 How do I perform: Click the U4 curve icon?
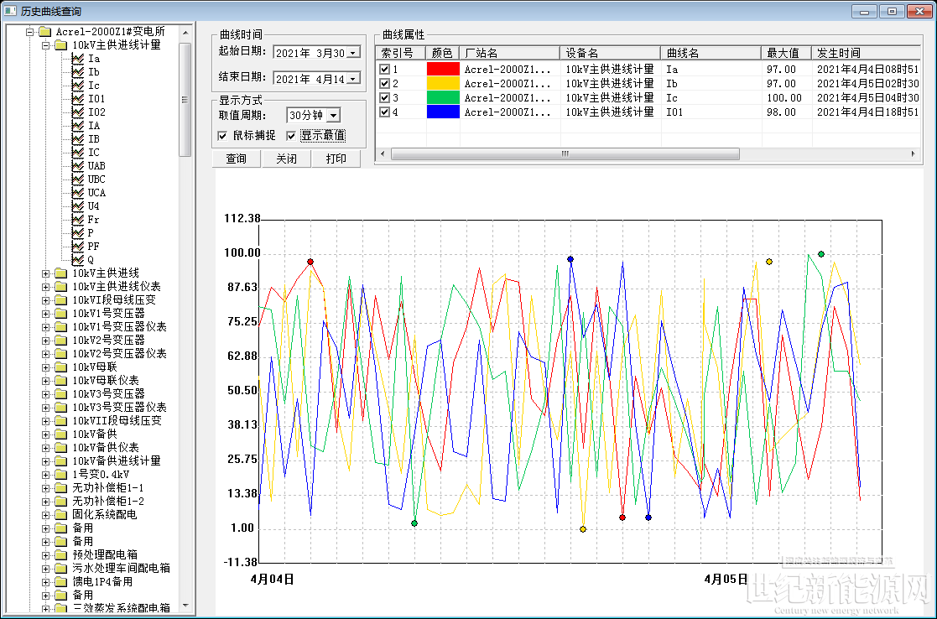click(79, 206)
